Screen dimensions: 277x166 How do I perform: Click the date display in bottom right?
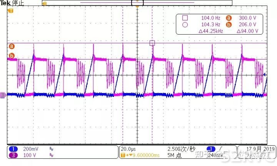[x=256, y=149]
